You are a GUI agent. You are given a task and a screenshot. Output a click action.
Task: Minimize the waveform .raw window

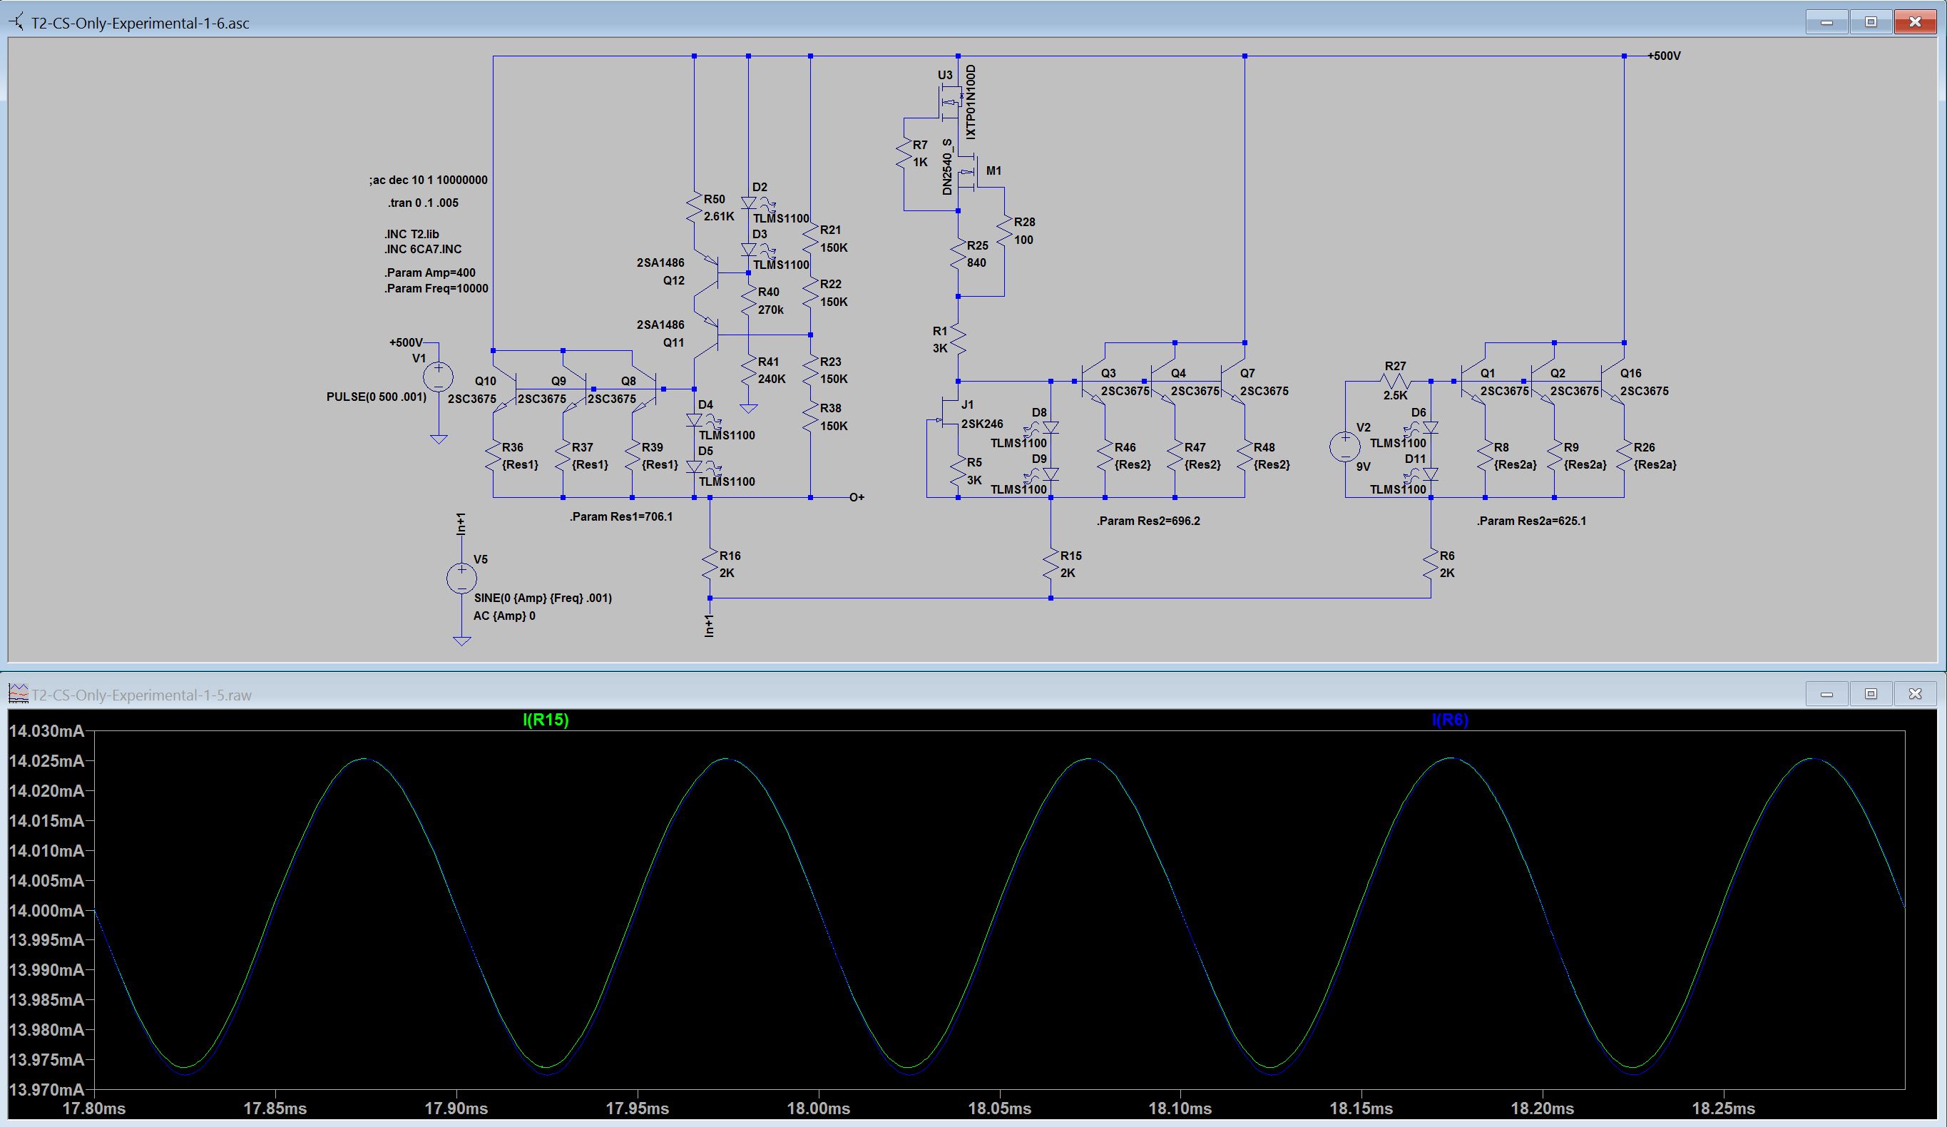[x=1826, y=694]
